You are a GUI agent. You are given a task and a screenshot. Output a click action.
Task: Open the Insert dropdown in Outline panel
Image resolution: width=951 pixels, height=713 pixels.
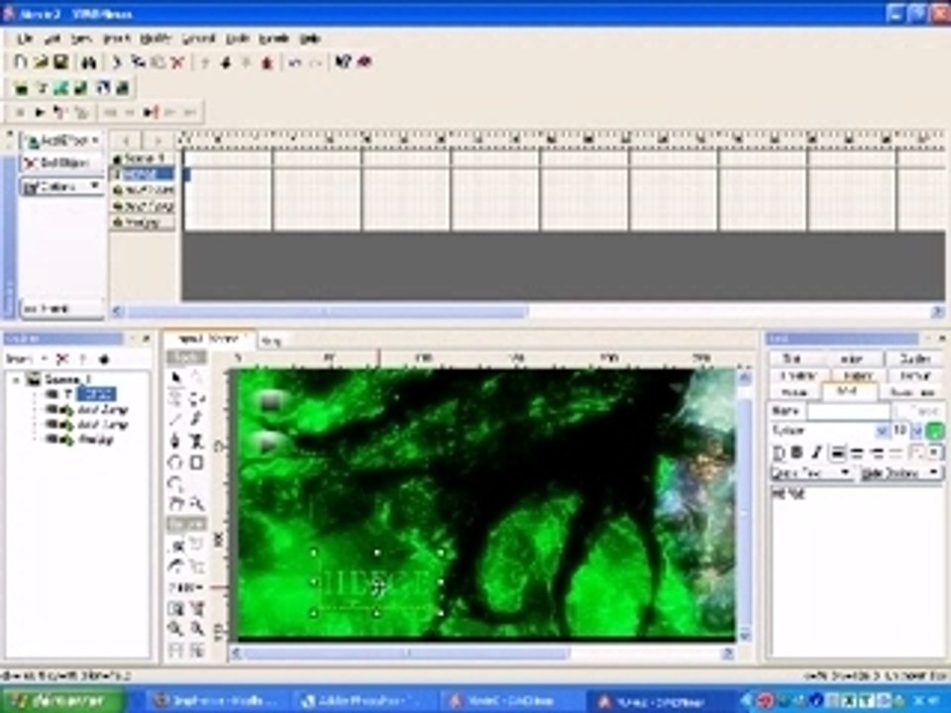(x=27, y=358)
